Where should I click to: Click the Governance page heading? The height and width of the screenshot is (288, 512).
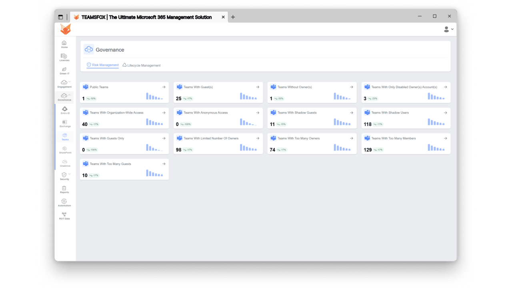pyautogui.click(x=110, y=50)
